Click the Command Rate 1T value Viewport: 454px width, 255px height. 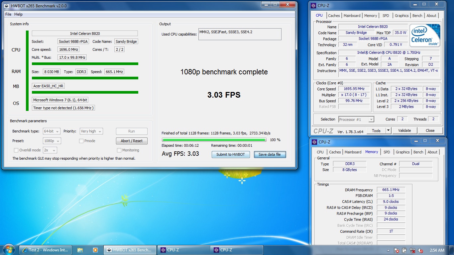391,231
